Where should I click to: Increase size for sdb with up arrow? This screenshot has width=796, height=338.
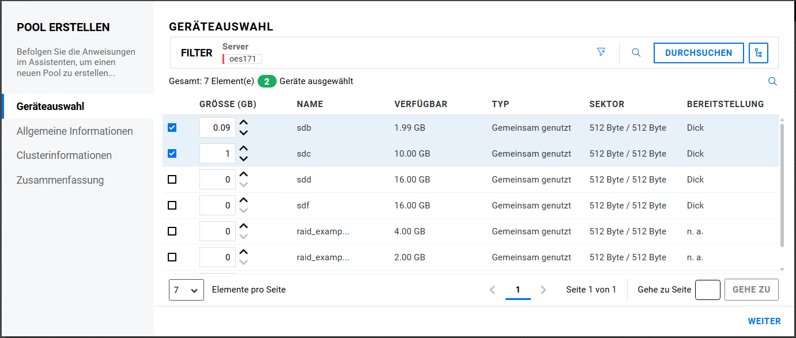(x=244, y=123)
